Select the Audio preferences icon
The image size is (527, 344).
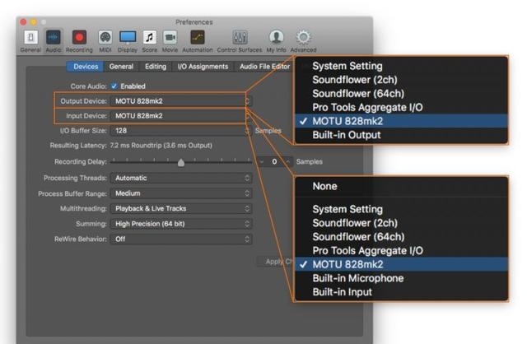54,38
